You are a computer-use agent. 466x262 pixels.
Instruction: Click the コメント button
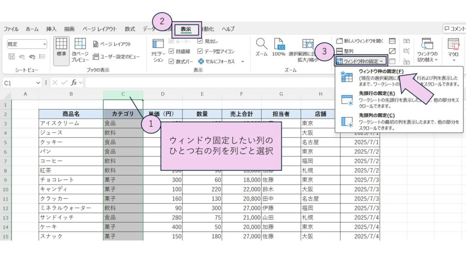coord(454,29)
